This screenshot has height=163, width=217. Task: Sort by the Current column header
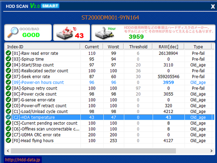(x=92, y=47)
